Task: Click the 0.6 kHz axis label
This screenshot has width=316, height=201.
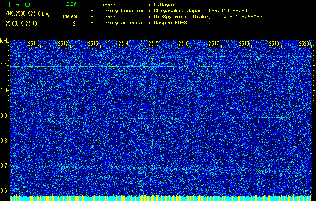Action: pos(4,191)
